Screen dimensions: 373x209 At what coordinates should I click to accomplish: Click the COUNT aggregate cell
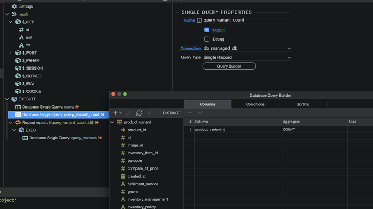315,130
